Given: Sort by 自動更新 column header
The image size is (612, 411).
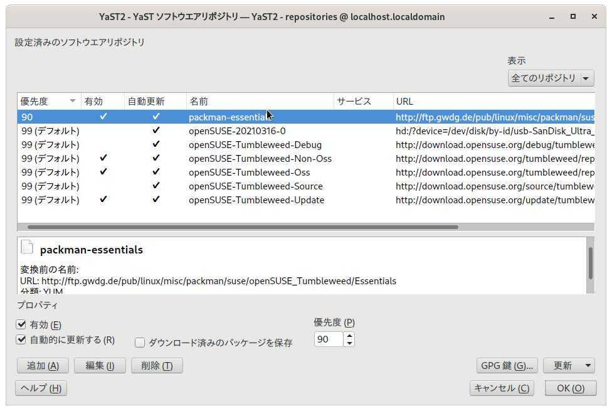Looking at the screenshot, I should (156, 101).
